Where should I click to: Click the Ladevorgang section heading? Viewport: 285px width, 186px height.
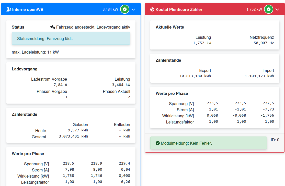(x=25, y=69)
